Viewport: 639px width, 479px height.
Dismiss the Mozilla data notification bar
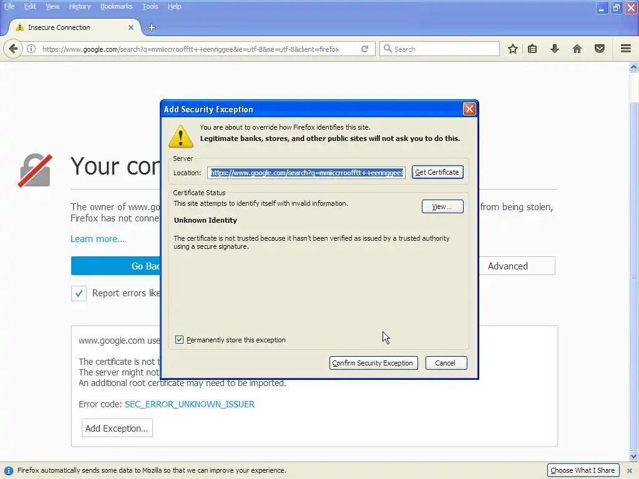click(x=629, y=471)
